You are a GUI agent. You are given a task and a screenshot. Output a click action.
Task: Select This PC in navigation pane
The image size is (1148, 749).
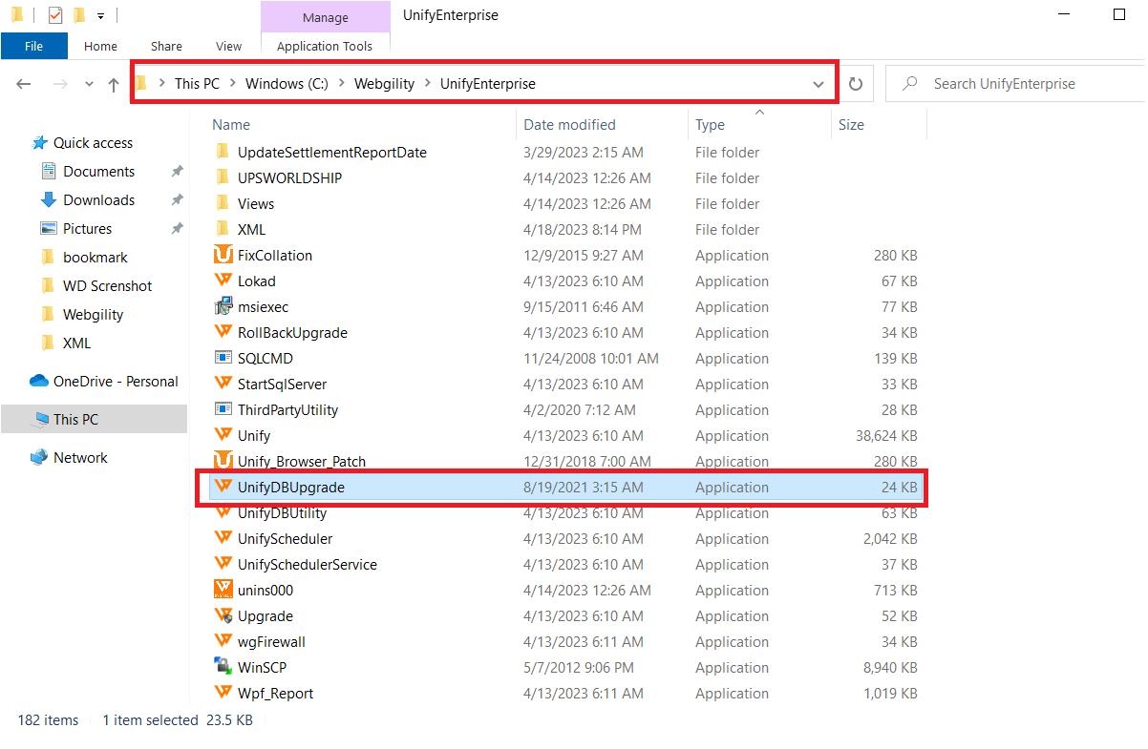pos(94,420)
